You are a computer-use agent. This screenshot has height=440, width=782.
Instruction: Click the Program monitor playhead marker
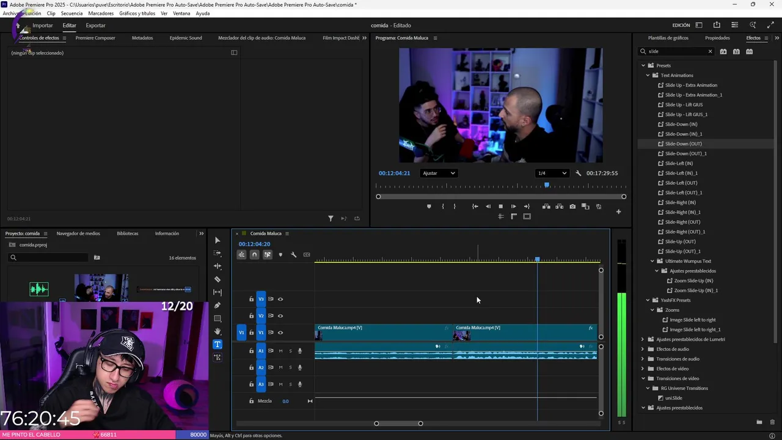(547, 185)
